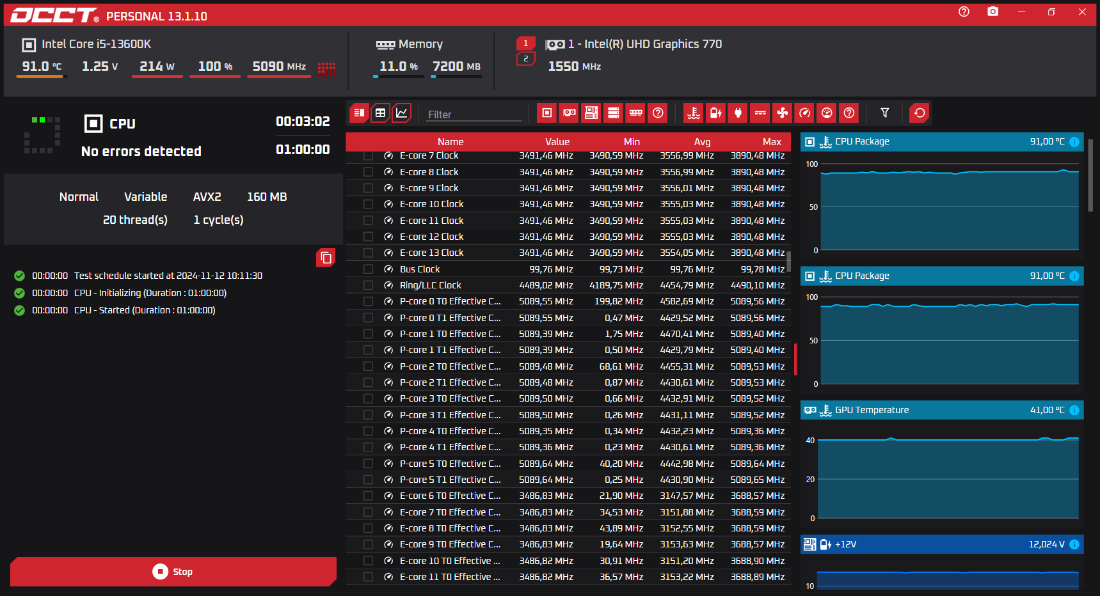The image size is (1100, 596).
Task: Open info for the GPU Temperature graph
Action: coord(1074,410)
